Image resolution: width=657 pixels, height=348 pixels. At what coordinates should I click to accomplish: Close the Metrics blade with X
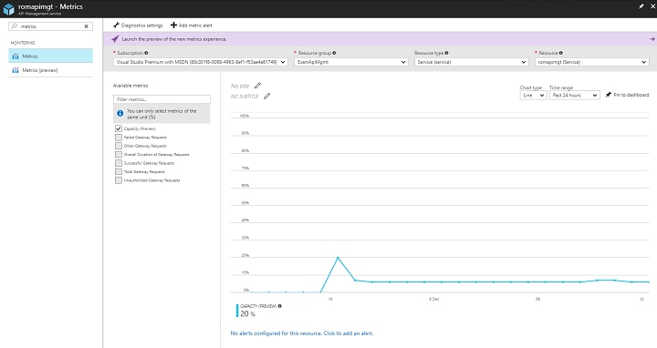[652, 6]
